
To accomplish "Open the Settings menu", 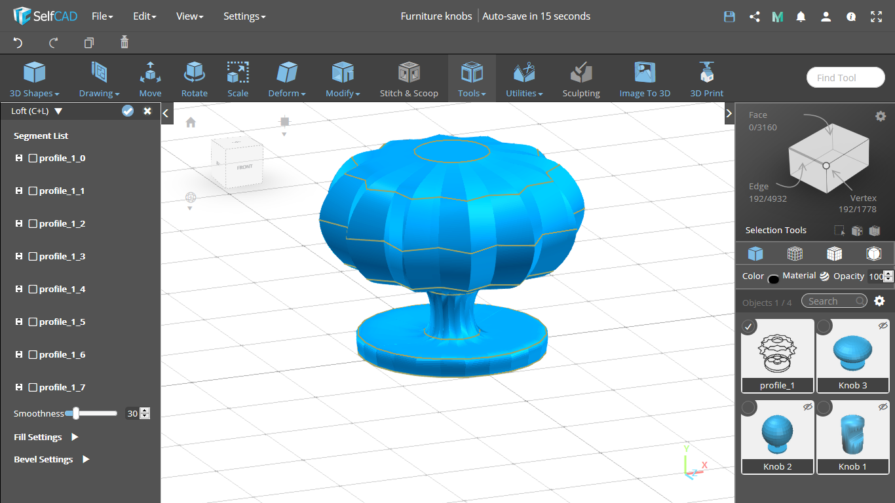I will [244, 16].
